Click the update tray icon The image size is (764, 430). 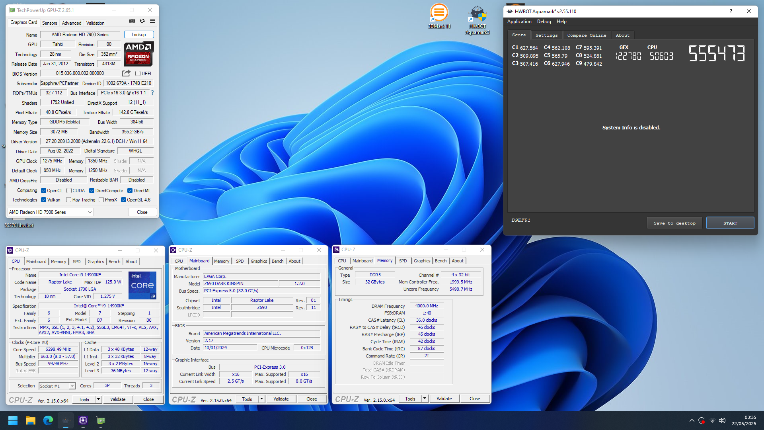tap(702, 420)
